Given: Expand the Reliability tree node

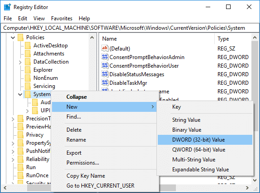Looking at the screenshot, I should 13,160.
